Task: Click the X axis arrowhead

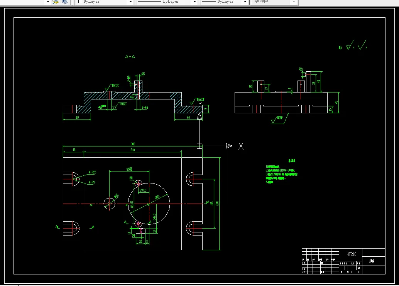Action: tap(229, 146)
